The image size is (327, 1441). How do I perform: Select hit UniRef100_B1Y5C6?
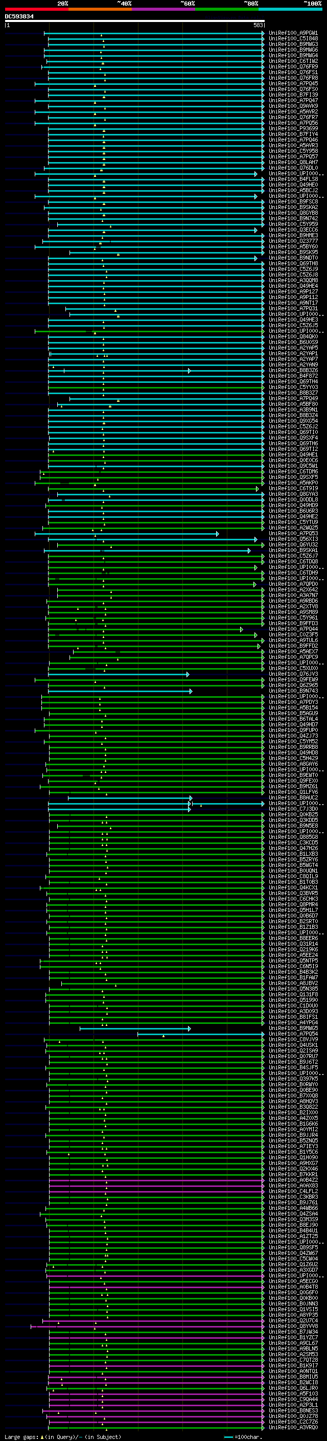293,1152
